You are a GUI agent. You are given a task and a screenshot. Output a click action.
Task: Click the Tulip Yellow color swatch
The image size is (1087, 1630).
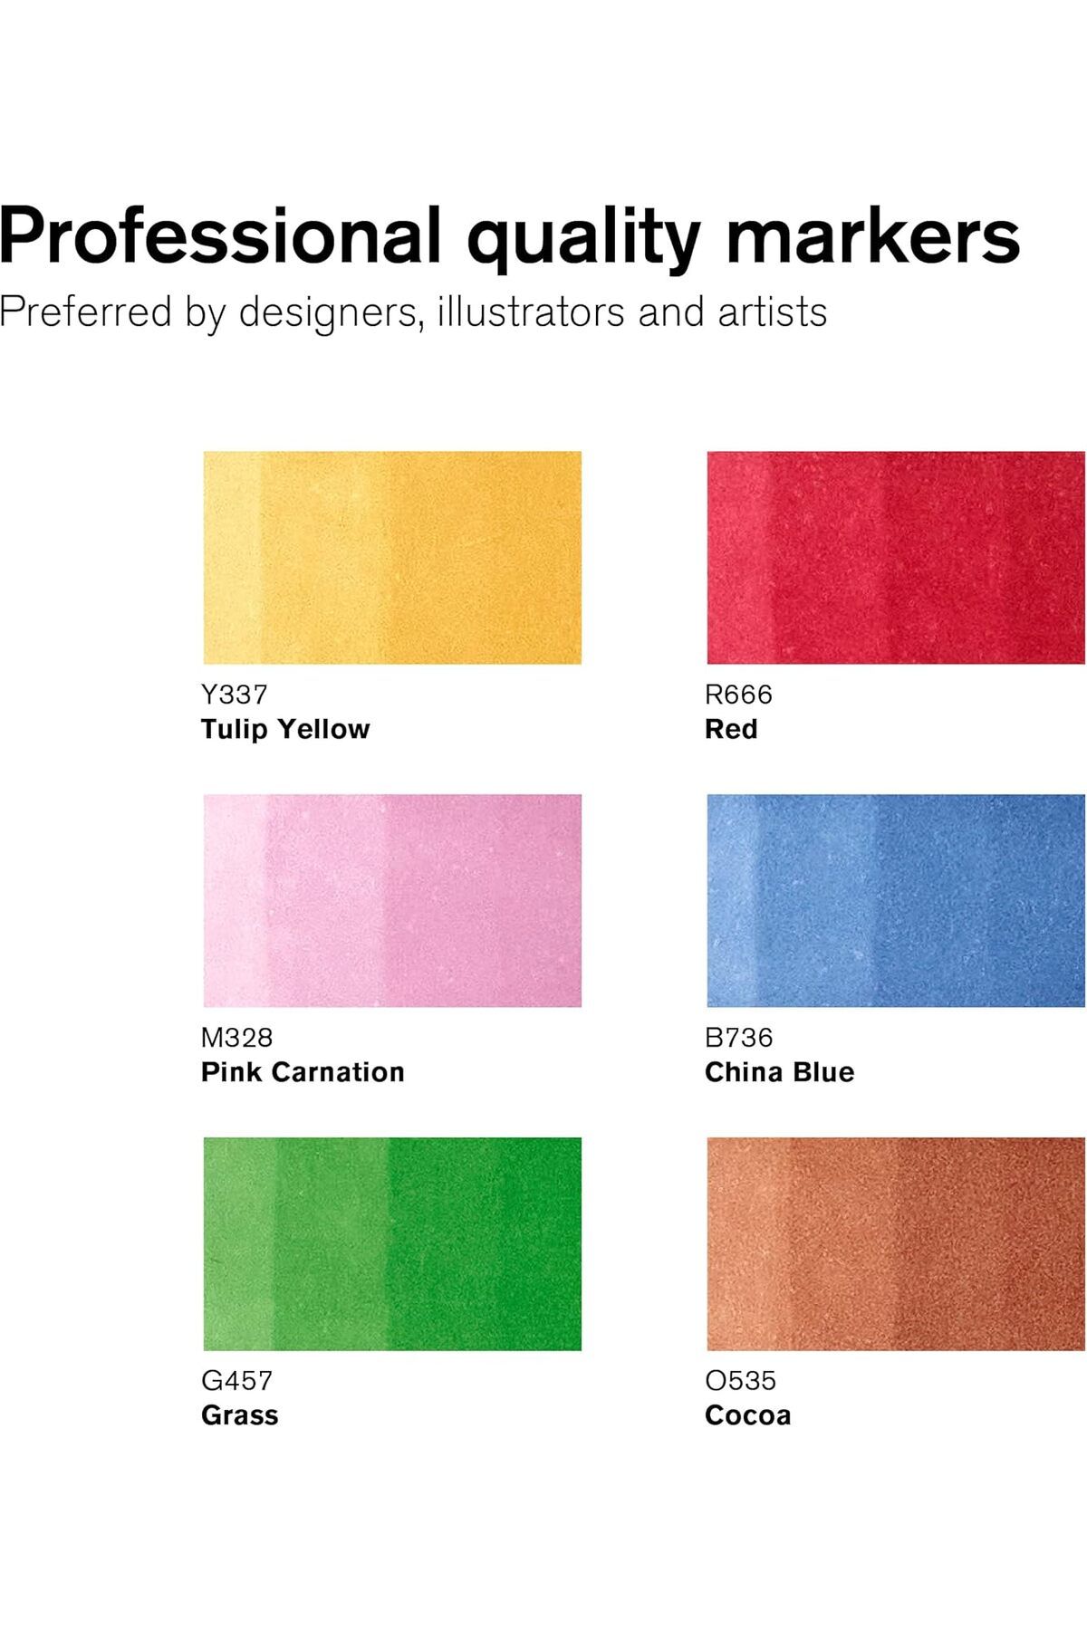[392, 558]
